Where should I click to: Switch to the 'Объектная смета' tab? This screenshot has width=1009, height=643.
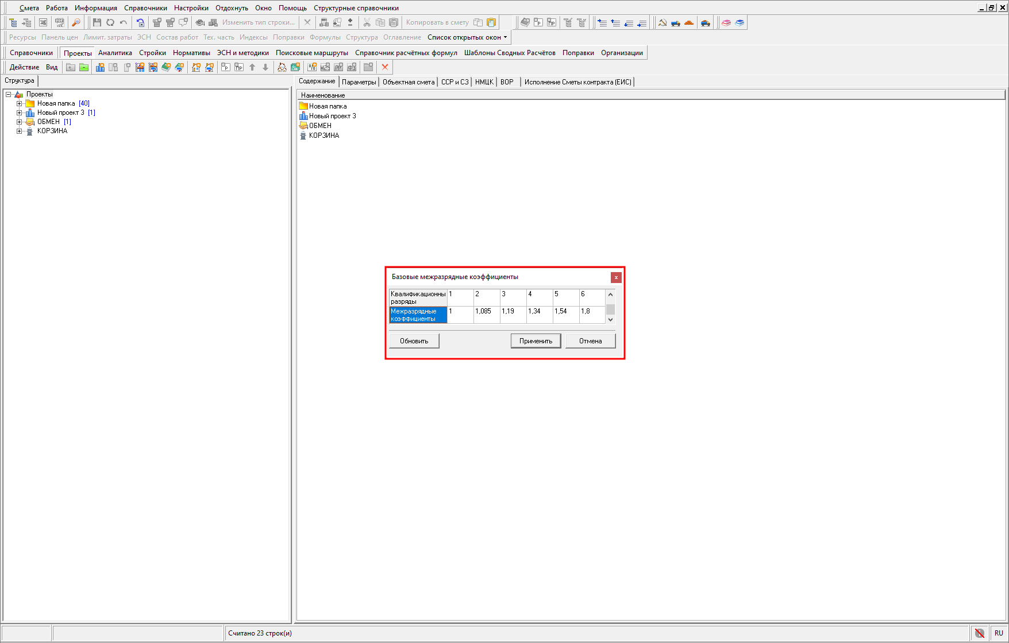click(x=408, y=82)
